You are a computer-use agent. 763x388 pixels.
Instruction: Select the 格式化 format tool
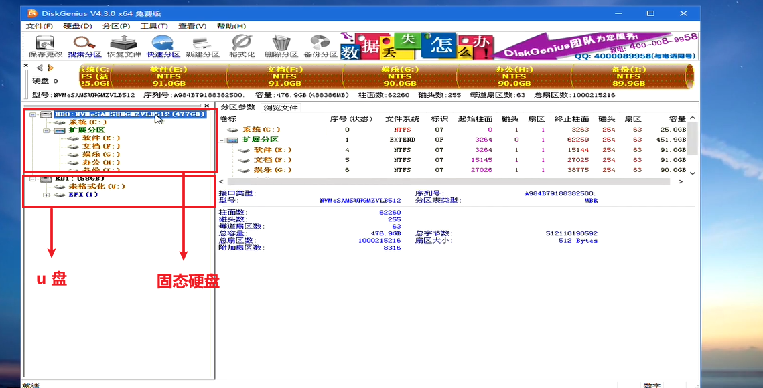(x=242, y=45)
